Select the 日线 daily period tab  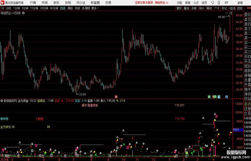click(x=63, y=8)
